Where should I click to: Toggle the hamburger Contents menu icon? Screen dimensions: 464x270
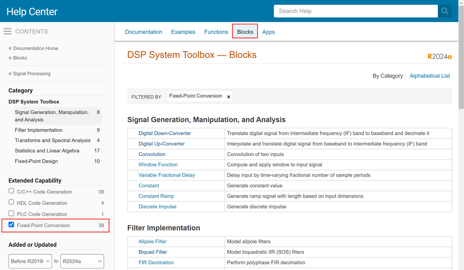point(7,31)
